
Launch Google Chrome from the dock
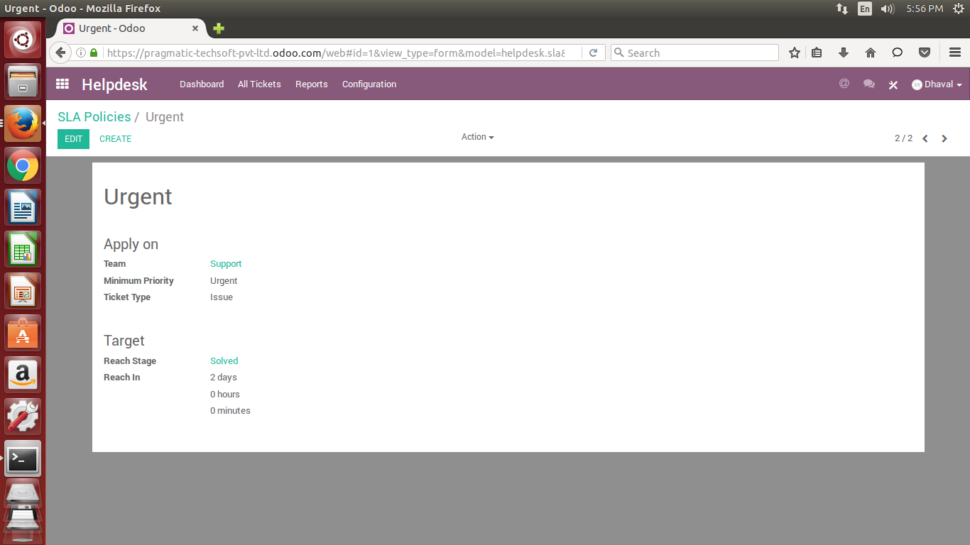pos(23,165)
